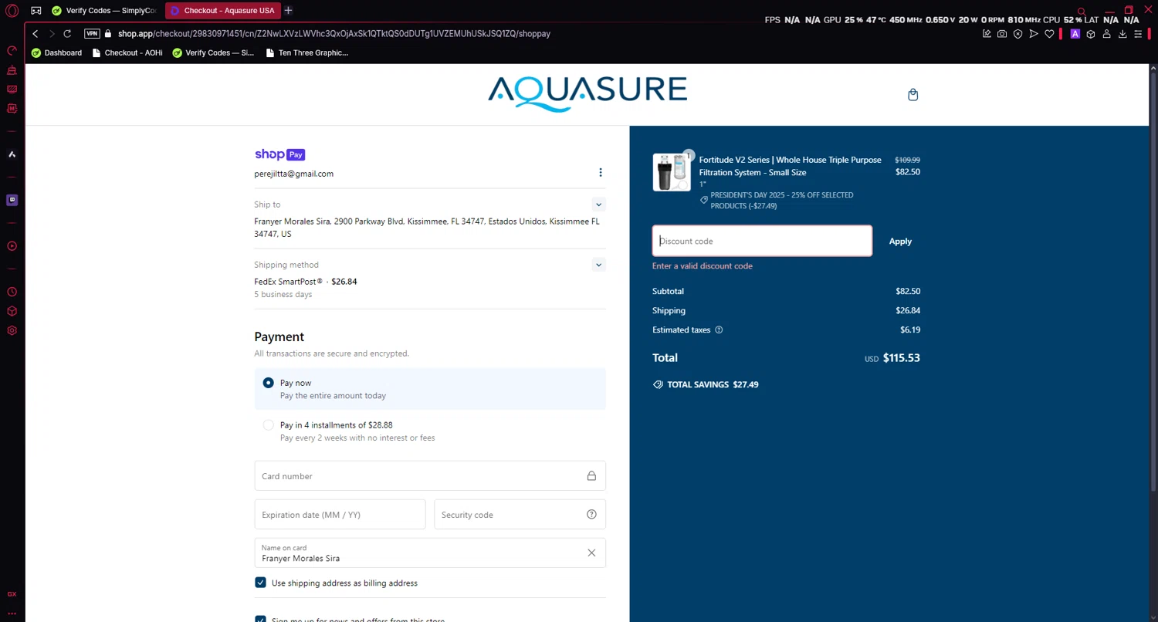The height and width of the screenshot is (622, 1158).
Task: Reload the page with the refresh icon
Action: click(67, 34)
